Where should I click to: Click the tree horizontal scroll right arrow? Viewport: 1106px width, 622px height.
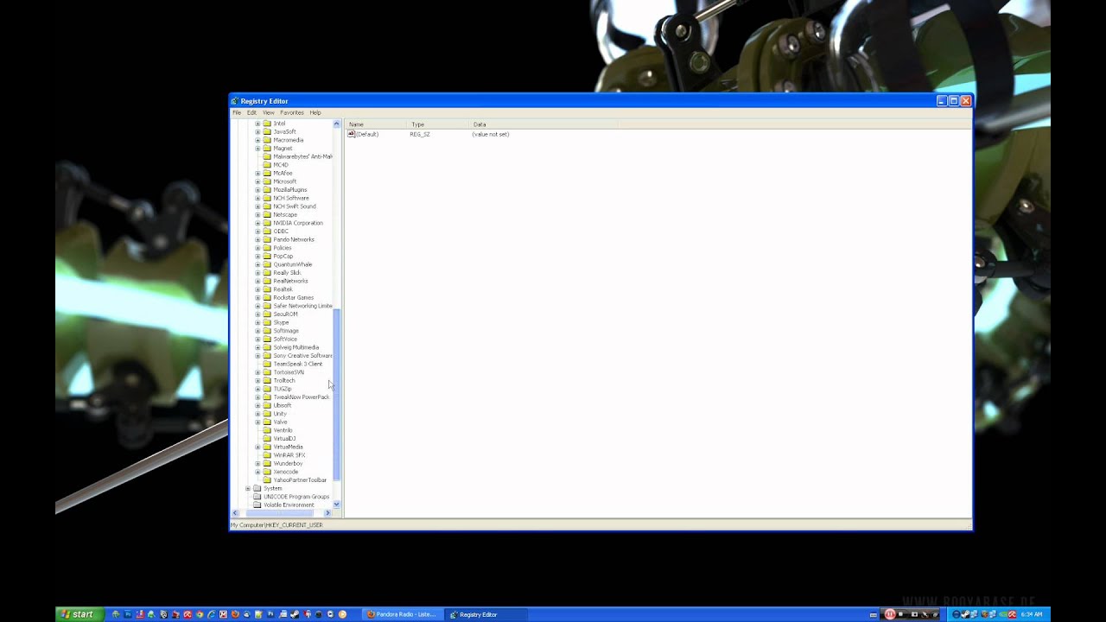click(x=327, y=513)
